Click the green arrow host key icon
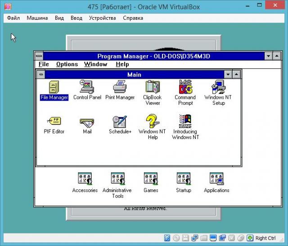The image size is (288, 246). (x=250, y=238)
